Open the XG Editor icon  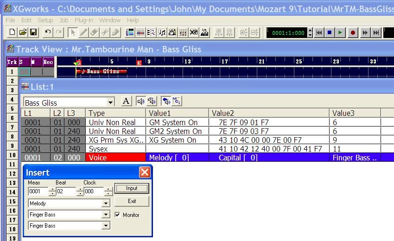[x=194, y=32]
